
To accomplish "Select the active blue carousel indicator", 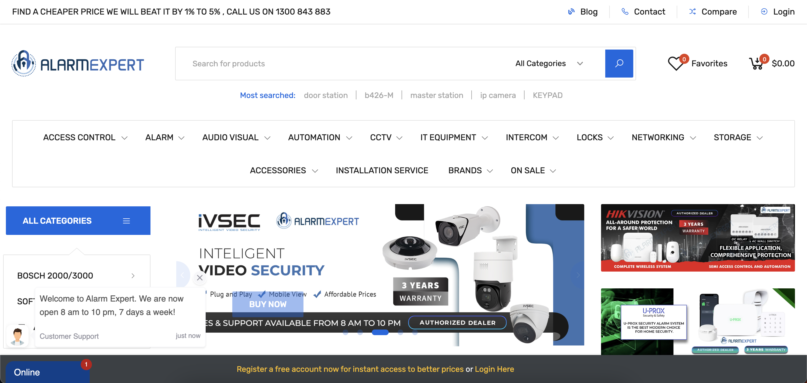I will pyautogui.click(x=380, y=332).
